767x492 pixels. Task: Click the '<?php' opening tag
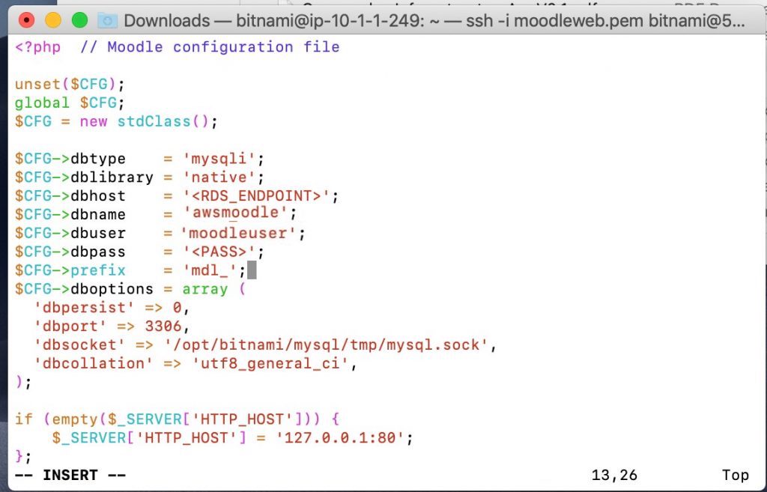coord(37,47)
